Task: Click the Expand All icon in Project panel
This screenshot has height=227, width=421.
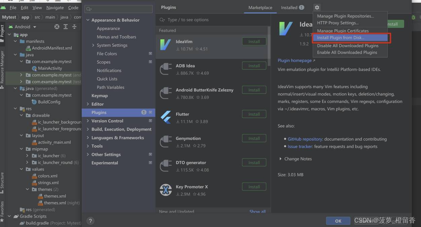Action: pos(66,27)
